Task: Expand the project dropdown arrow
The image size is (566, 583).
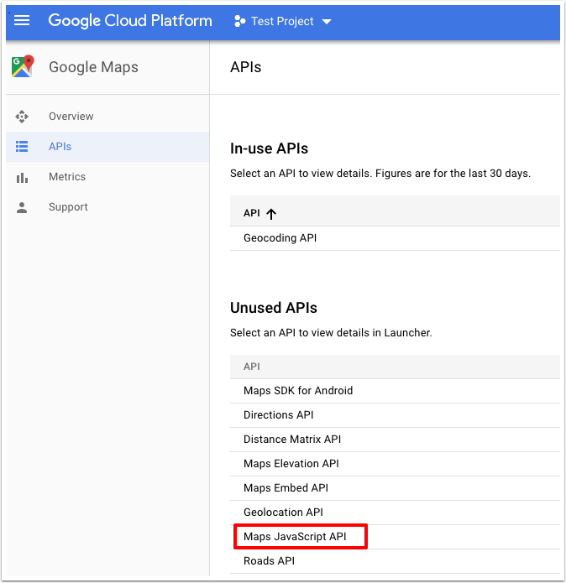Action: click(x=327, y=22)
